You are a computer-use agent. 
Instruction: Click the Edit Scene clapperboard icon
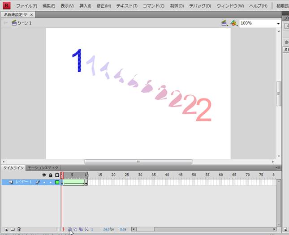tap(224, 23)
